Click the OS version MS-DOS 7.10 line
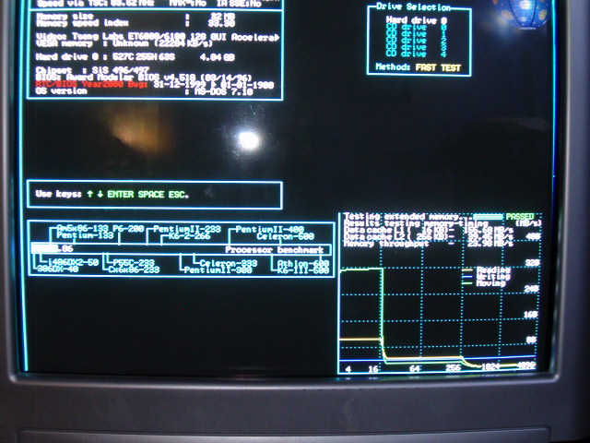The image size is (590, 443). pos(144,91)
